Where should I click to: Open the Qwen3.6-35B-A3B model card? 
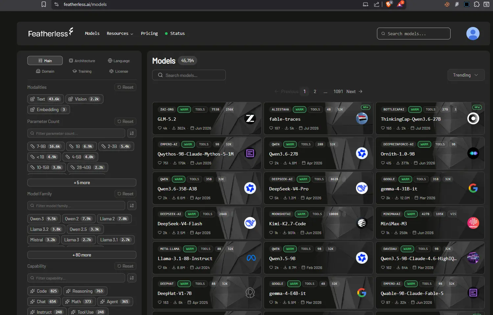pos(207,188)
